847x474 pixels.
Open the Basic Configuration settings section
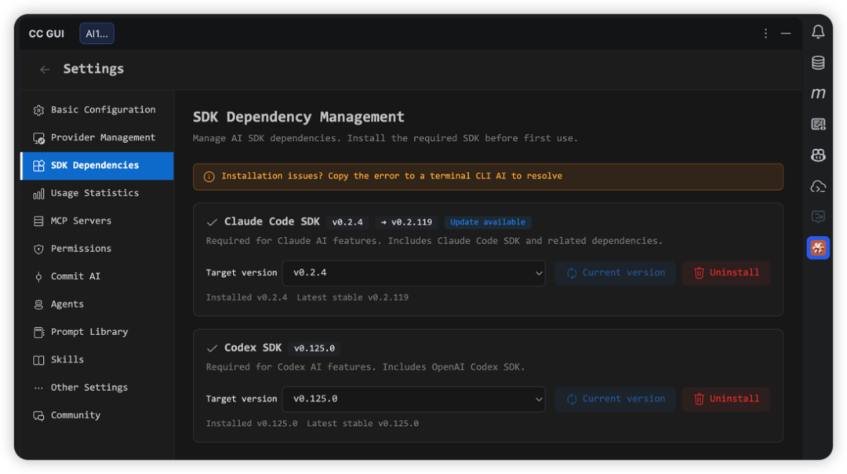(97, 110)
